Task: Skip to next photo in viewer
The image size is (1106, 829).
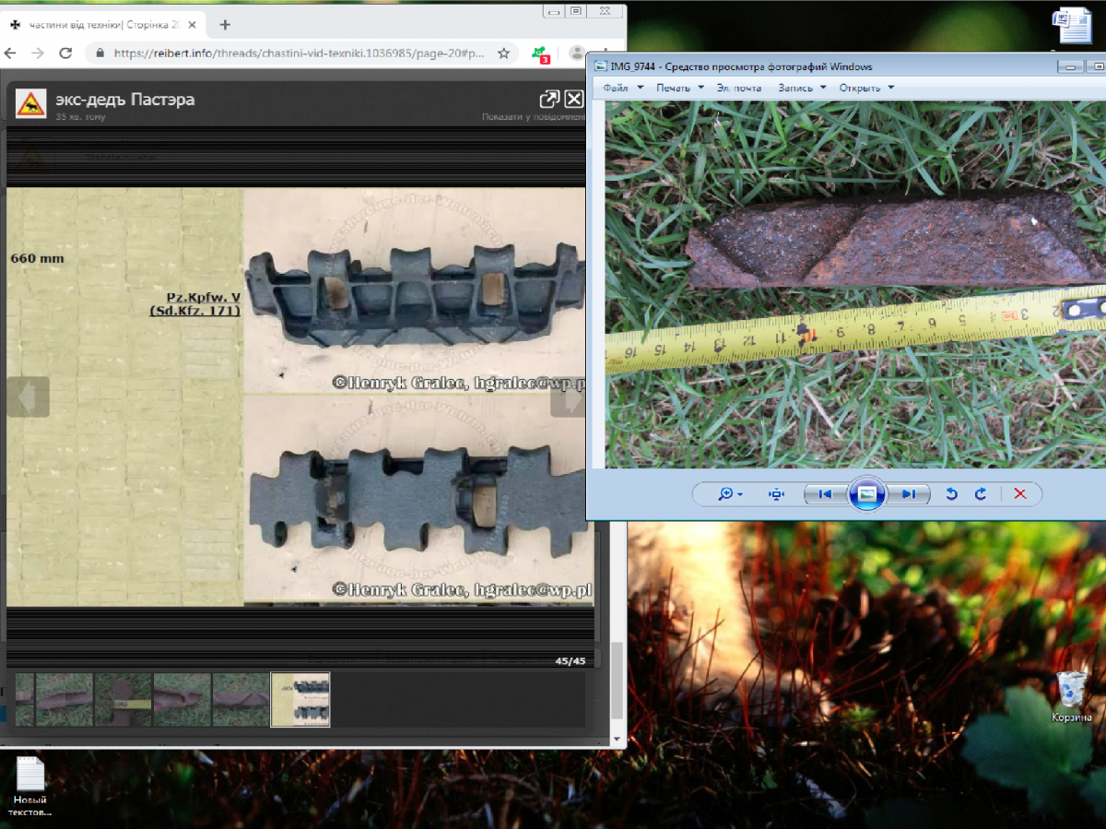Action: point(909,494)
